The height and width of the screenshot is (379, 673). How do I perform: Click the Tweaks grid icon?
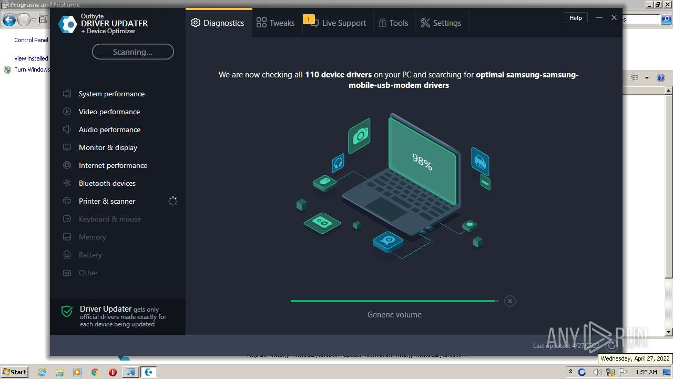(261, 23)
